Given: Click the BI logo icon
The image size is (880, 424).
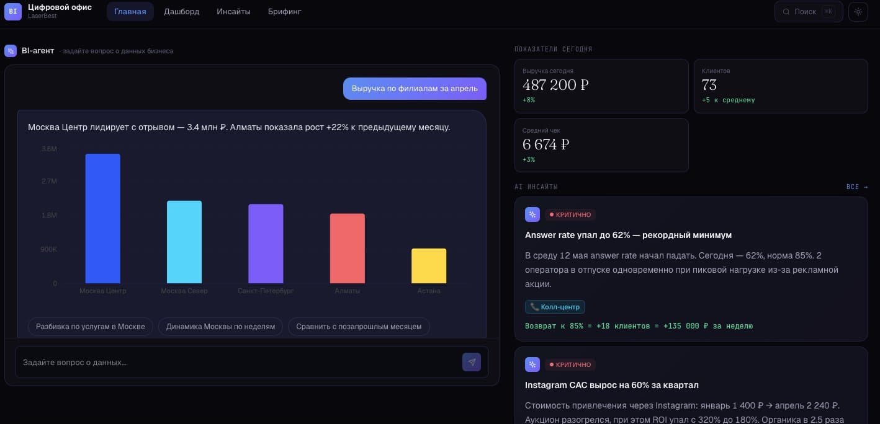Looking at the screenshot, I should pos(13,11).
